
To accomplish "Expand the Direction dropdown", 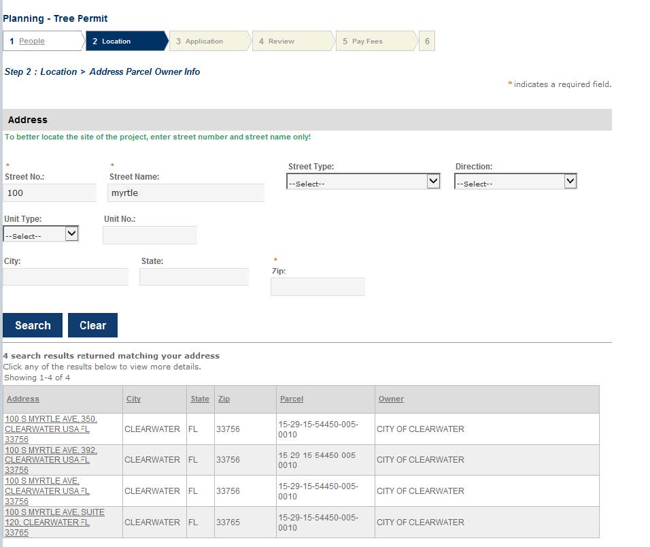I will (x=515, y=182).
